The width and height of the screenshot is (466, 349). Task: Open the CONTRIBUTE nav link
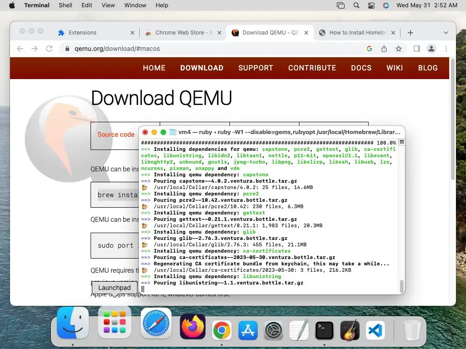312,68
